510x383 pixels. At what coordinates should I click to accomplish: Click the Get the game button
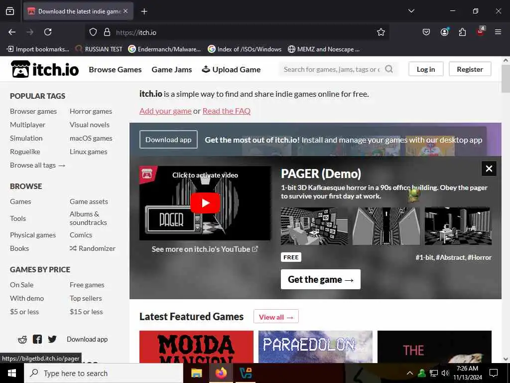(x=321, y=279)
